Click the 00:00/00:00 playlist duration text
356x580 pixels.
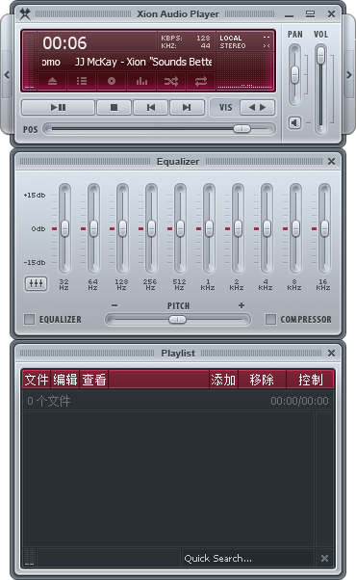pos(299,401)
